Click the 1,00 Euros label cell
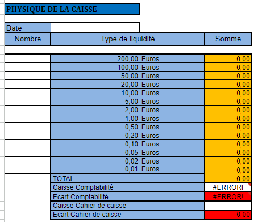The width and height of the screenshot is (254, 222). pyautogui.click(x=128, y=118)
